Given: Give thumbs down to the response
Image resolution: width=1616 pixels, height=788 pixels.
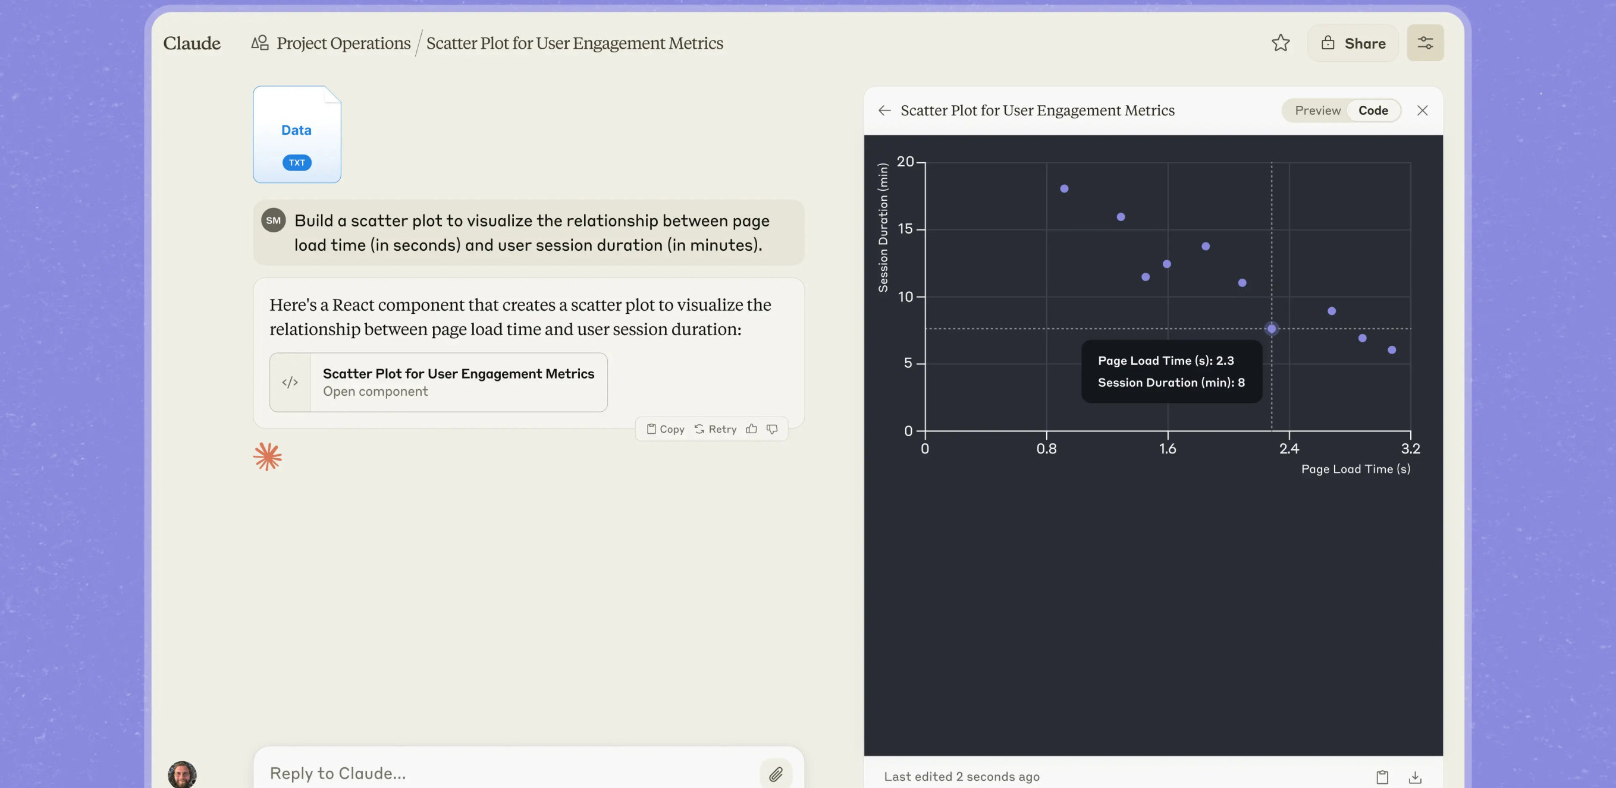Looking at the screenshot, I should point(772,429).
